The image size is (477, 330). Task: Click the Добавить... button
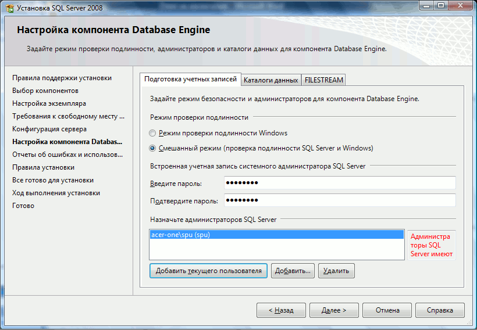(x=293, y=271)
